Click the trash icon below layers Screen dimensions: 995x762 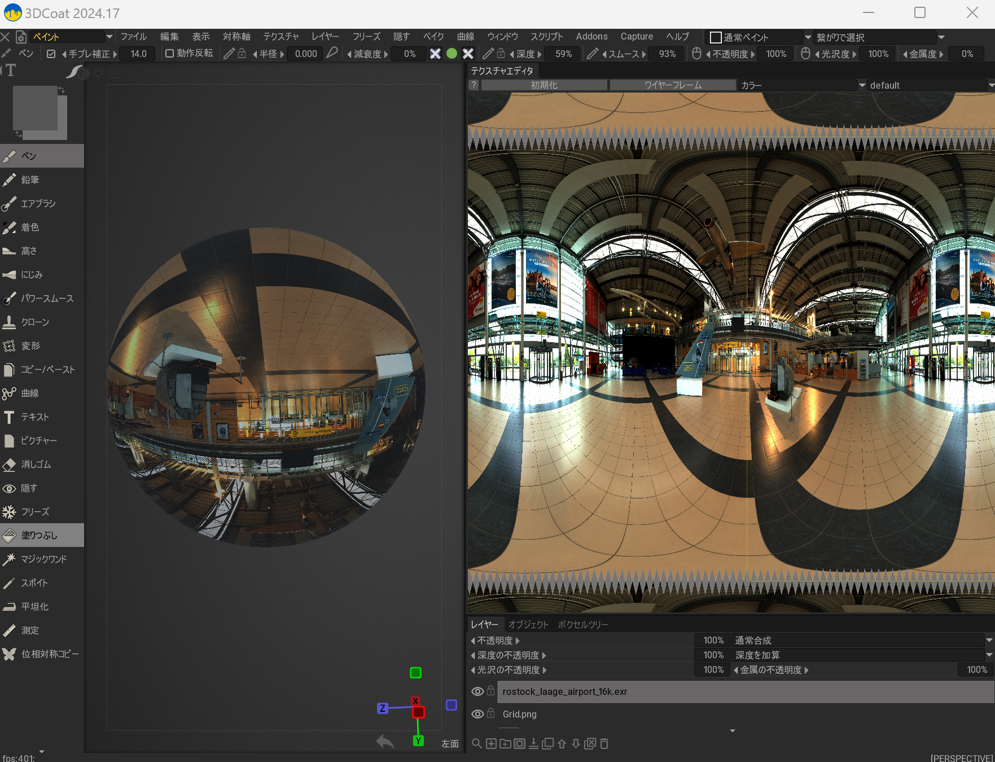604,744
